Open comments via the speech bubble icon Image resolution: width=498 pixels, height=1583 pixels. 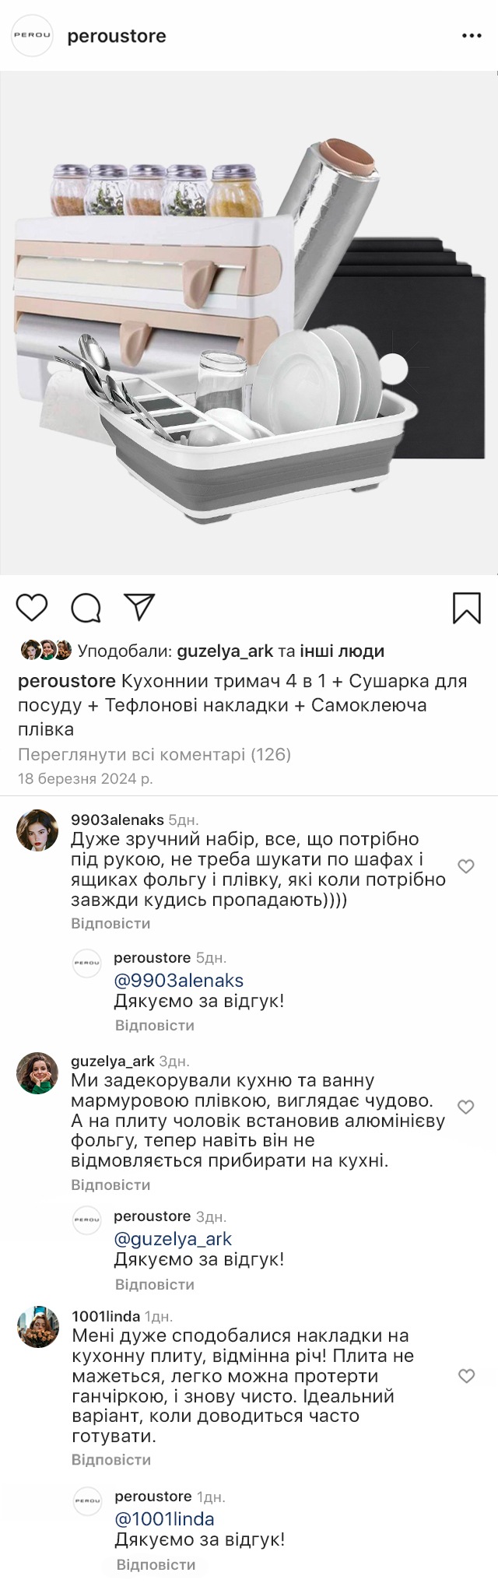86,608
